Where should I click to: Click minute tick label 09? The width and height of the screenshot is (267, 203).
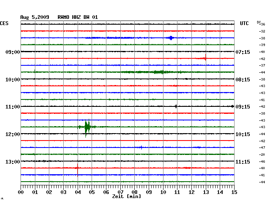[149, 192]
